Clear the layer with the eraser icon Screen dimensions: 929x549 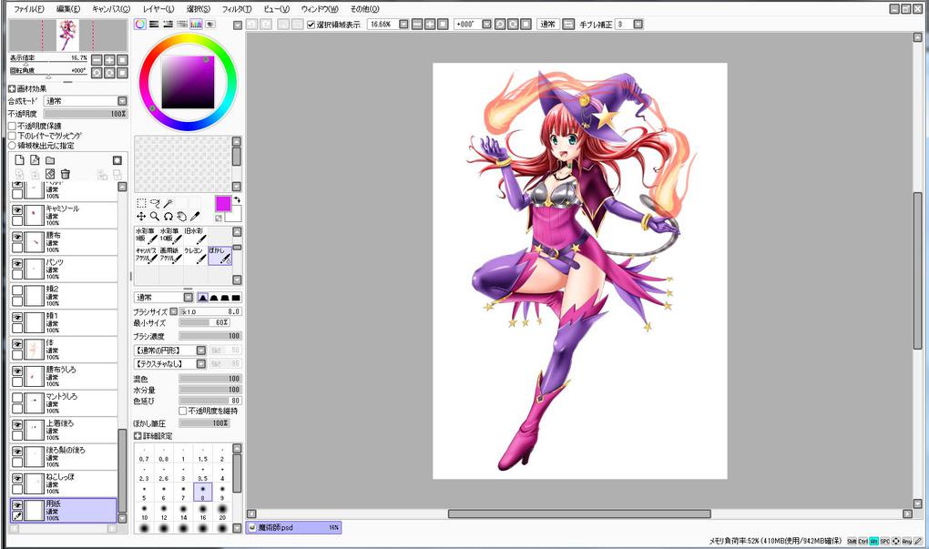(50, 174)
